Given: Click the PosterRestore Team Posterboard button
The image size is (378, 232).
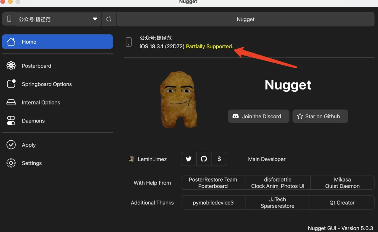Looking at the screenshot, I should click(213, 183).
